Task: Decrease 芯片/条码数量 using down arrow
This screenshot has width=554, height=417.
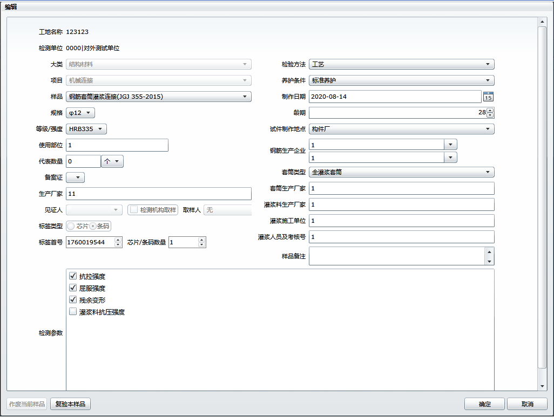Action: (x=202, y=245)
